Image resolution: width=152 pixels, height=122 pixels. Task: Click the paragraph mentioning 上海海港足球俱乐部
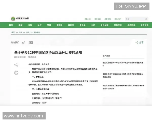[63, 83]
